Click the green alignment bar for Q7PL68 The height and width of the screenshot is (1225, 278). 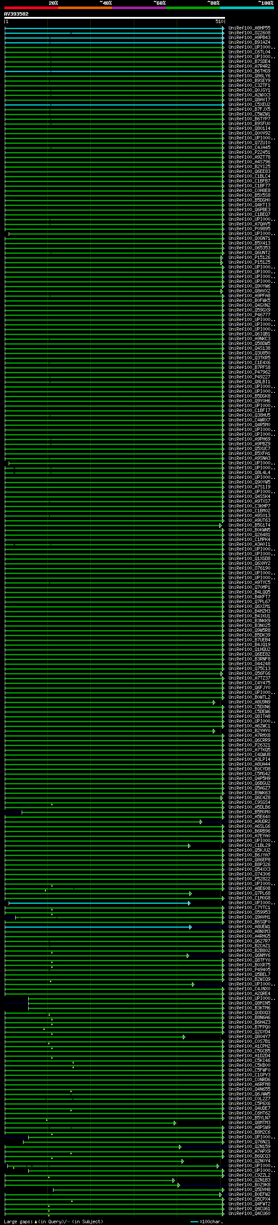point(97,893)
